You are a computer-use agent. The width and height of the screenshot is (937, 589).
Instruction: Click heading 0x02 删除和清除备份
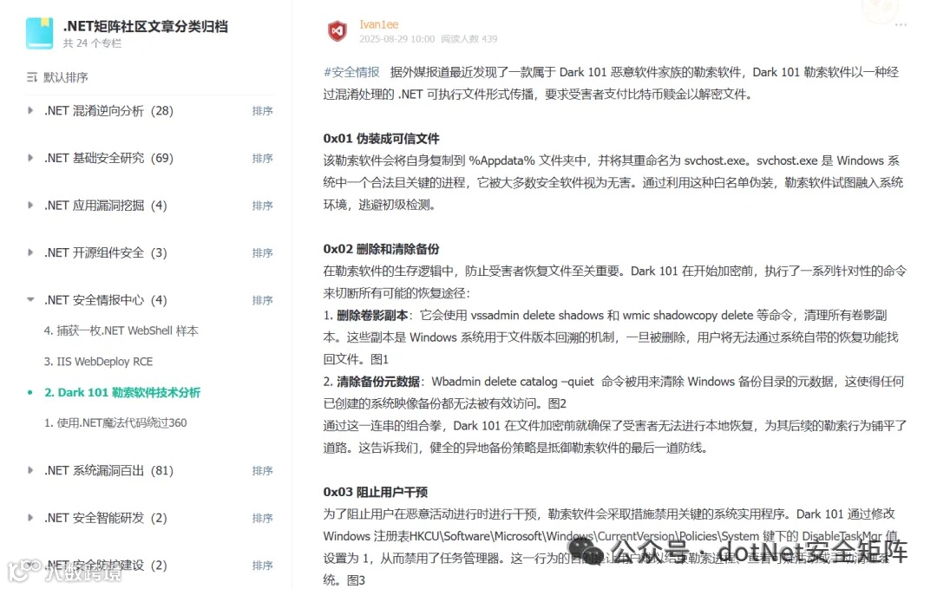pos(381,249)
